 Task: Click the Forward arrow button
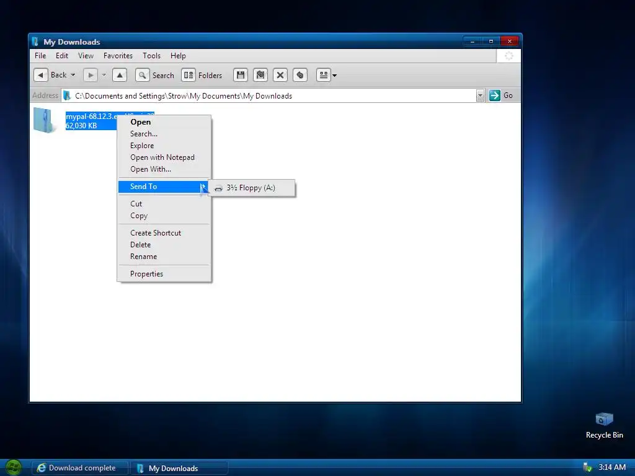91,75
